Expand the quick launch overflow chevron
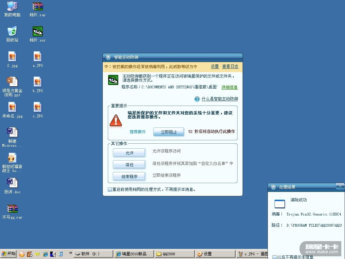The image size is (345, 259). (70, 253)
